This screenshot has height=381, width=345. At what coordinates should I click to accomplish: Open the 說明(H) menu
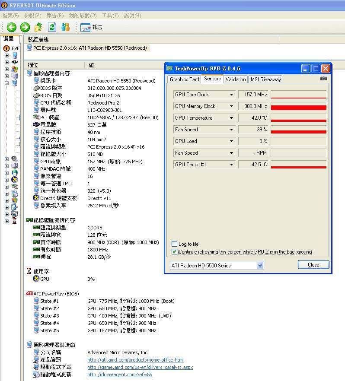[132, 15]
